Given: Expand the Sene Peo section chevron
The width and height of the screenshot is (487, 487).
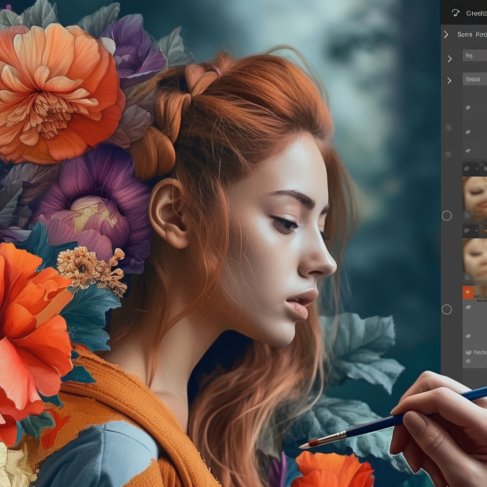Looking at the screenshot, I should click(x=446, y=34).
